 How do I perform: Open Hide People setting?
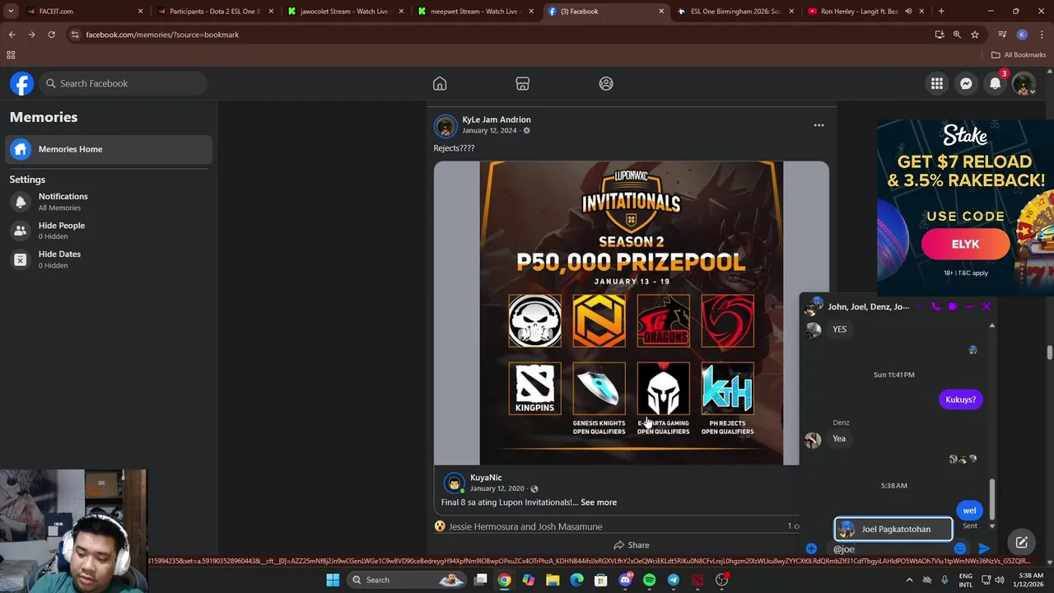(109, 231)
